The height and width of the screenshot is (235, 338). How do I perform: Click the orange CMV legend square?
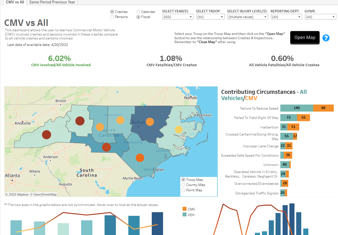click(x=185, y=209)
